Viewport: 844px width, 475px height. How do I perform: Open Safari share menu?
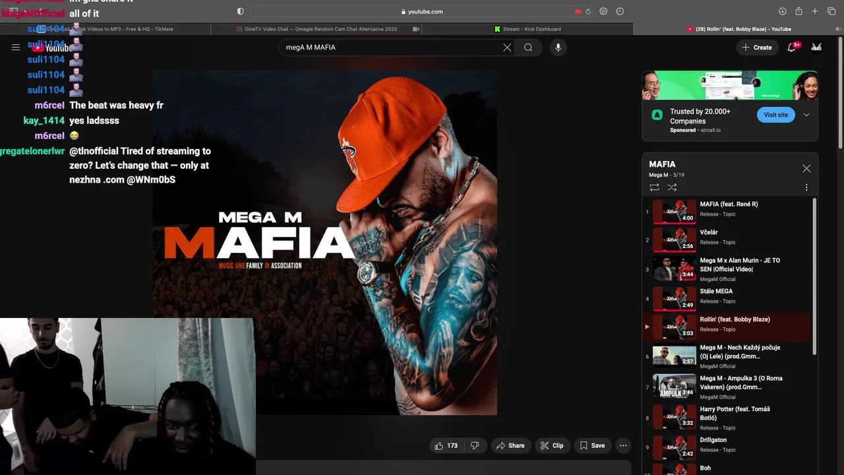pos(799,11)
